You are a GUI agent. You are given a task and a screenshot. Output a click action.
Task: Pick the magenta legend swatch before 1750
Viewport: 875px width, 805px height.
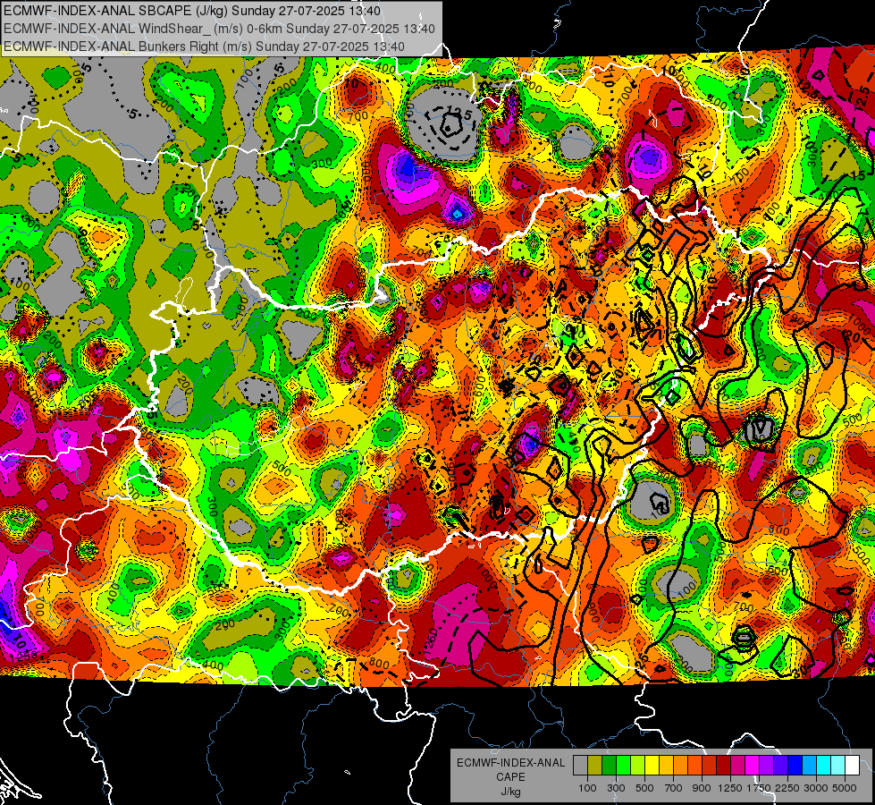click(x=753, y=766)
